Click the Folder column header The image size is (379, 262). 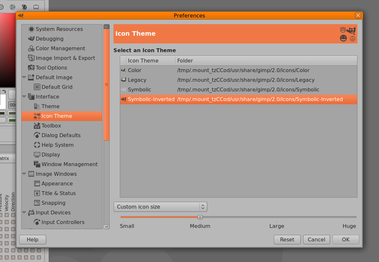266,61
